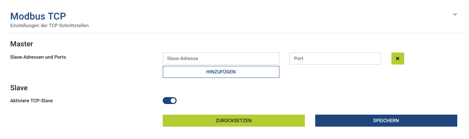This screenshot has width=469, height=139.
Task: Click the Einstellungen der TCP Schnittstellen subtitle
Action: pos(49,25)
